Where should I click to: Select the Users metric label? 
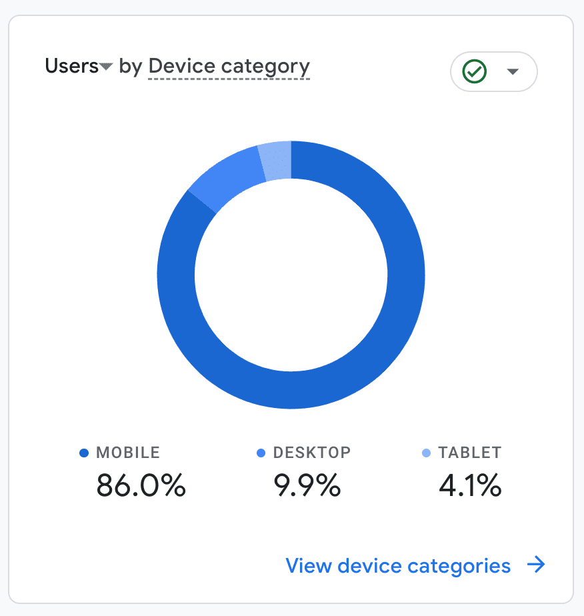pos(71,67)
